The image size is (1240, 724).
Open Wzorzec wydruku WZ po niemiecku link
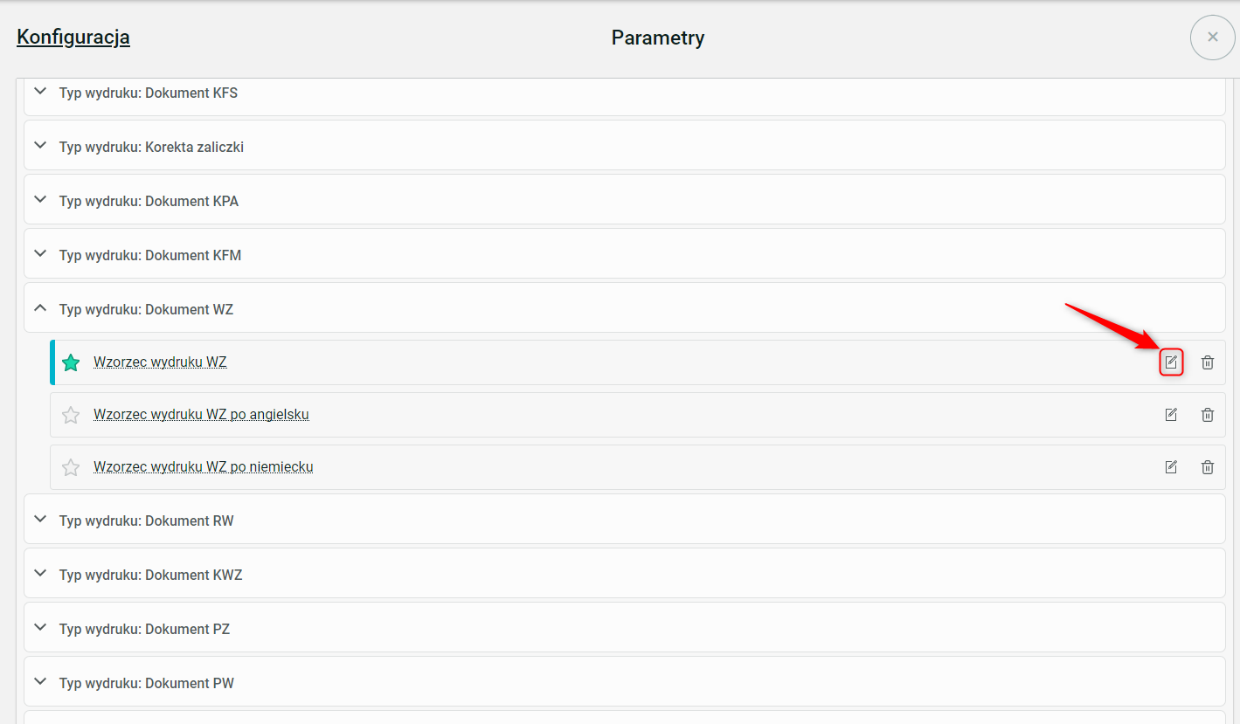[203, 466]
